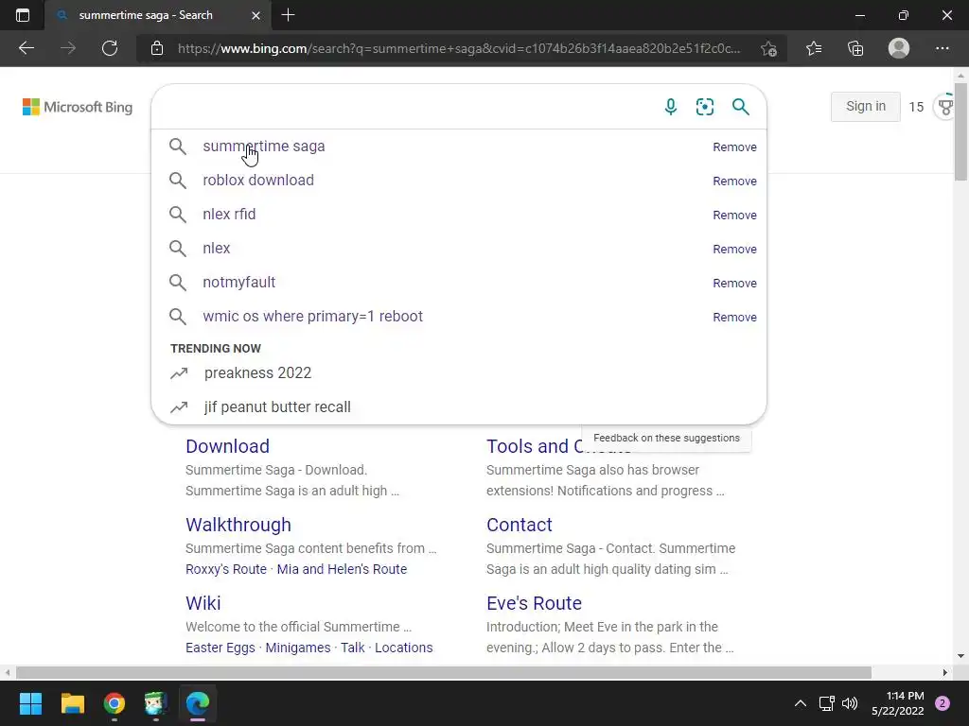969x726 pixels.
Task: Open Feedback on these suggestions
Action: (x=666, y=438)
